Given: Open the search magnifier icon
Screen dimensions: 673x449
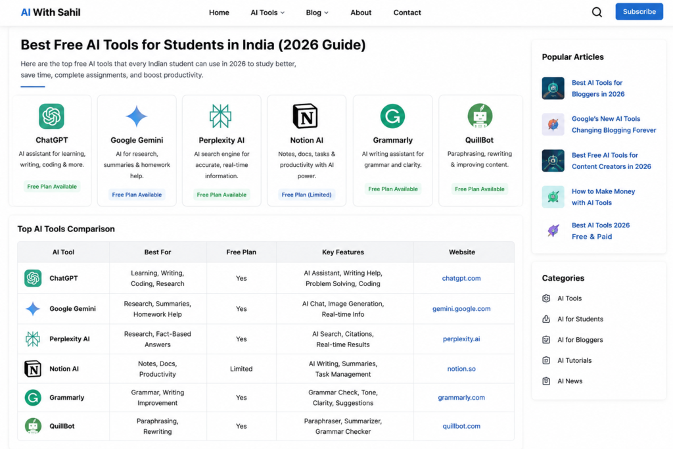Looking at the screenshot, I should tap(597, 12).
